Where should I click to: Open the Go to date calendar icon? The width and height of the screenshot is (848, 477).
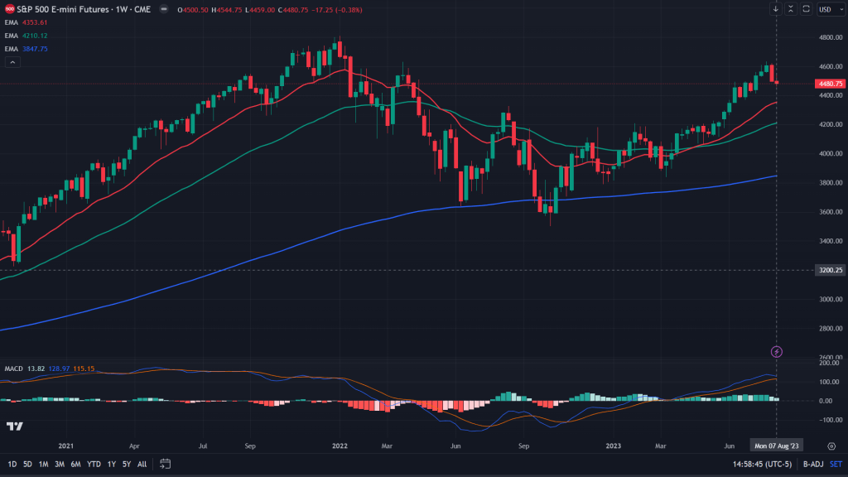click(165, 464)
